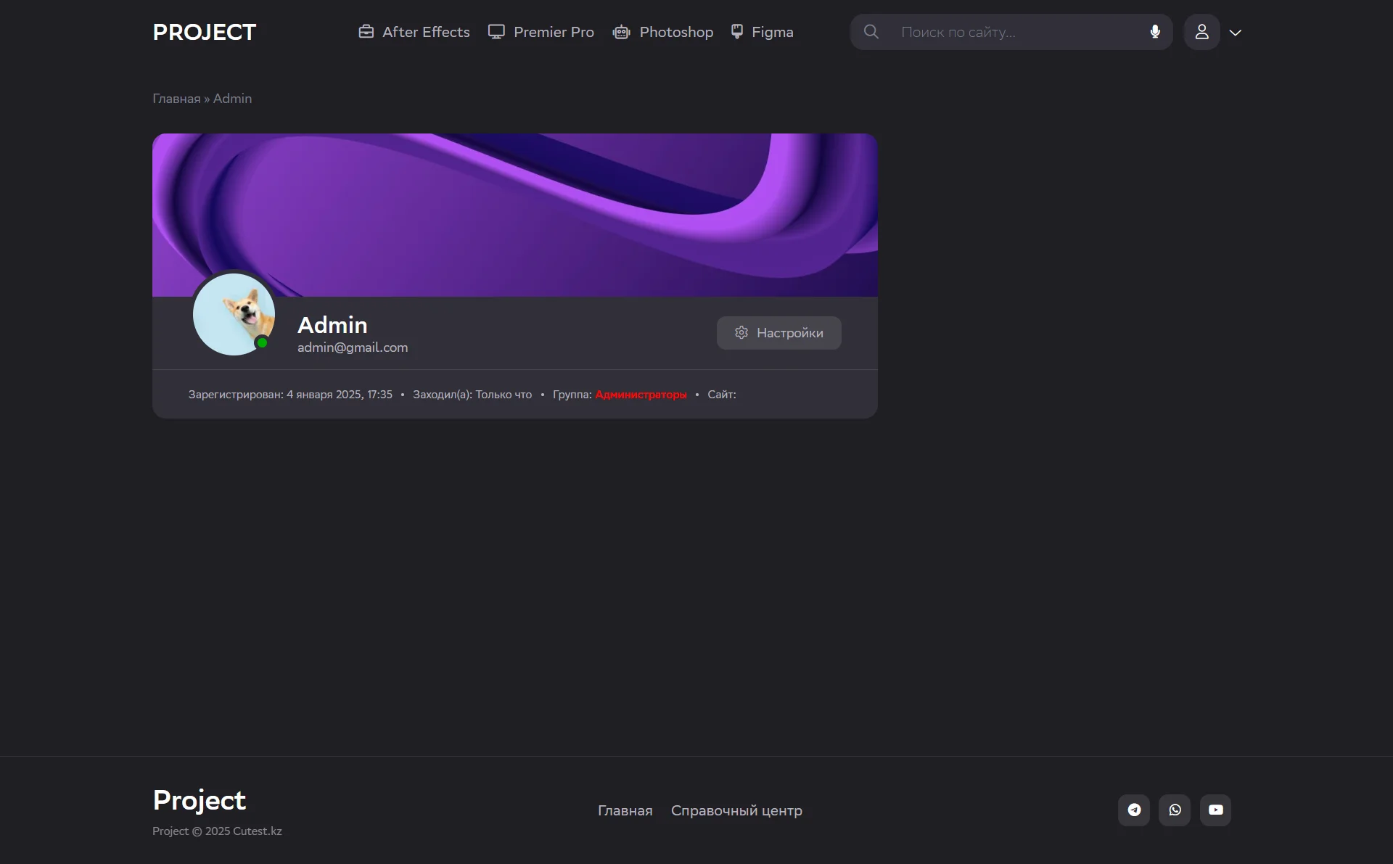1393x864 pixels.
Task: Open the WhatsApp link in footer
Action: point(1175,810)
